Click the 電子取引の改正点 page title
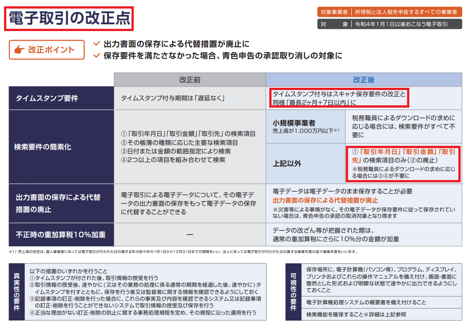 click(x=69, y=19)
